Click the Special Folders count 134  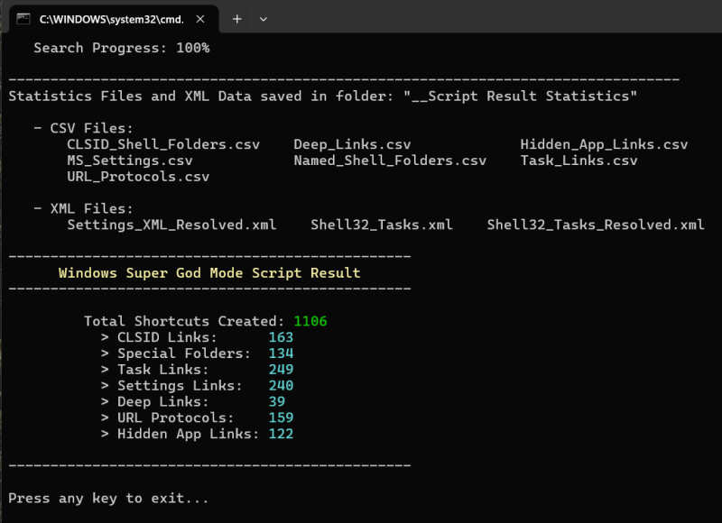click(281, 353)
